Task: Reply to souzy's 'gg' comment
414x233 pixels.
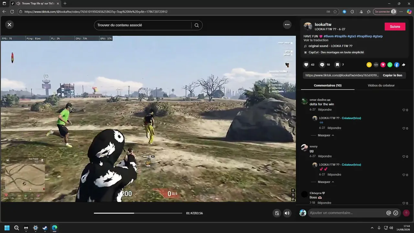Action: (325, 156)
